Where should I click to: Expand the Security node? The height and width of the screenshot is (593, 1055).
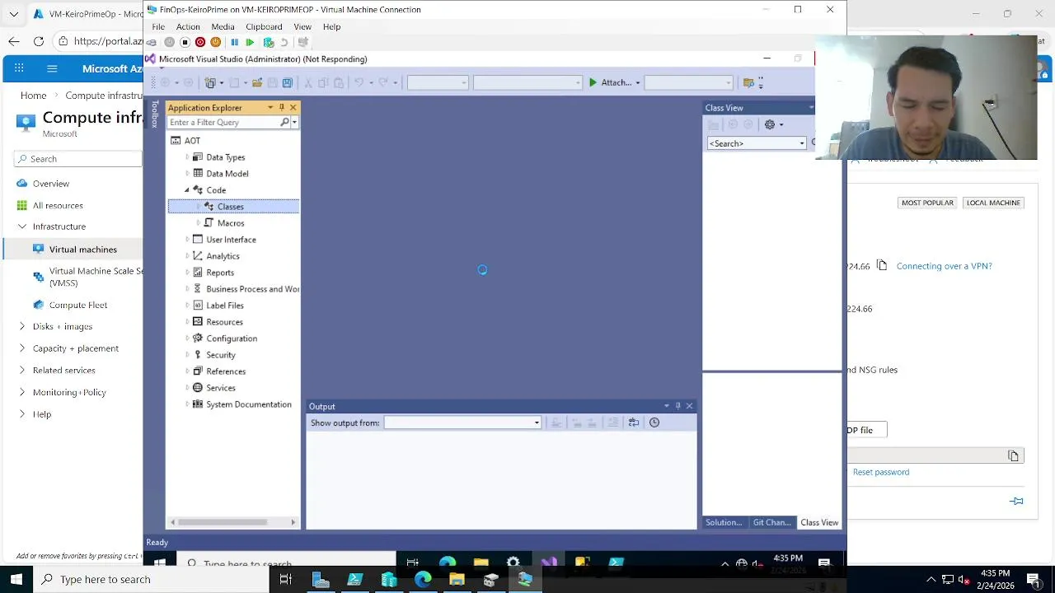(187, 355)
